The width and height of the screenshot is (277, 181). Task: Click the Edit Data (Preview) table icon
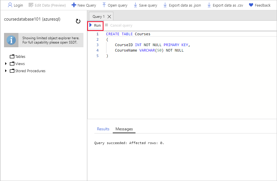31,5
